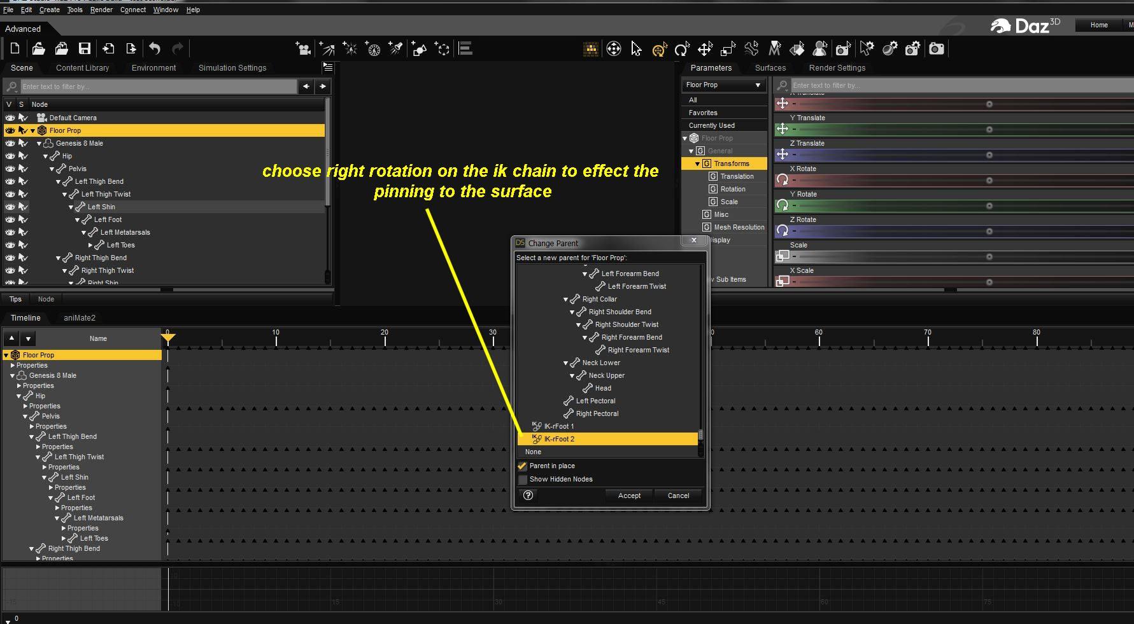This screenshot has width=1134, height=624.
Task: Toggle visibility eye for Pelvis node
Action: click(x=10, y=169)
